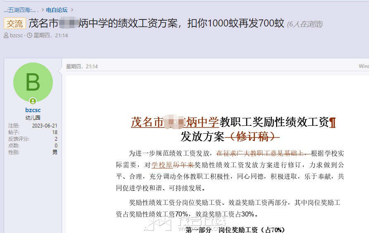Click the thread title about 绩效工资方案

[156, 23]
